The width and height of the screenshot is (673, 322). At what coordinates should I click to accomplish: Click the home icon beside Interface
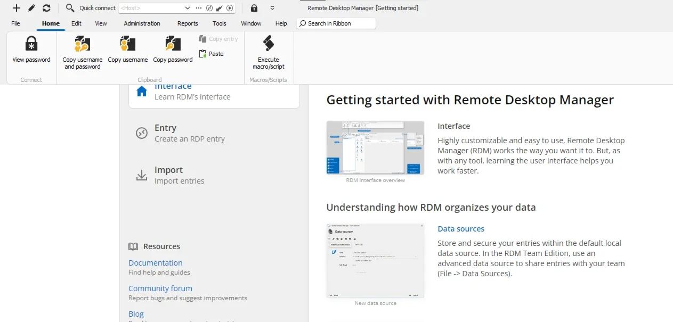pos(142,92)
